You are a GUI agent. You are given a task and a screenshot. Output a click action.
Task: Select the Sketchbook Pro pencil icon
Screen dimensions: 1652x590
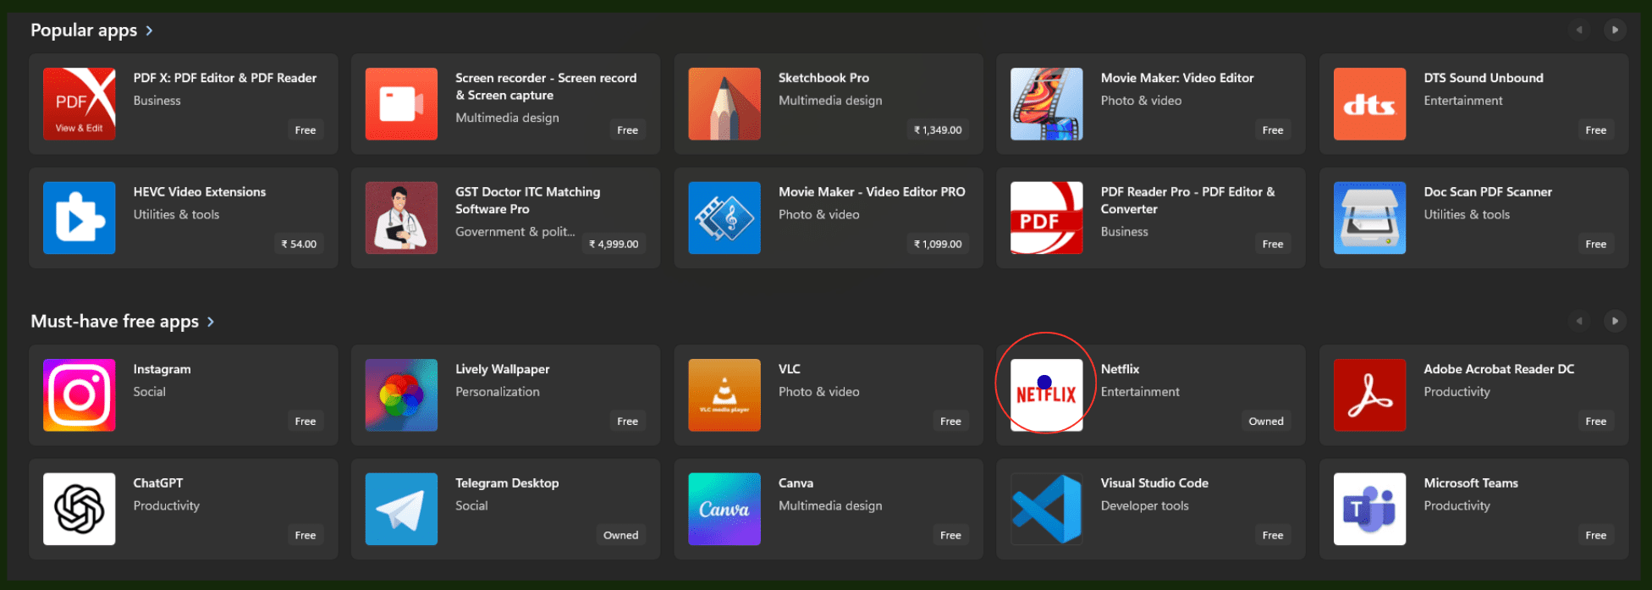(724, 104)
